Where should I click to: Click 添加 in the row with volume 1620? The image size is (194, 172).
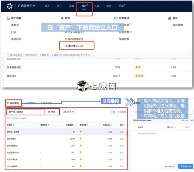point(122,153)
